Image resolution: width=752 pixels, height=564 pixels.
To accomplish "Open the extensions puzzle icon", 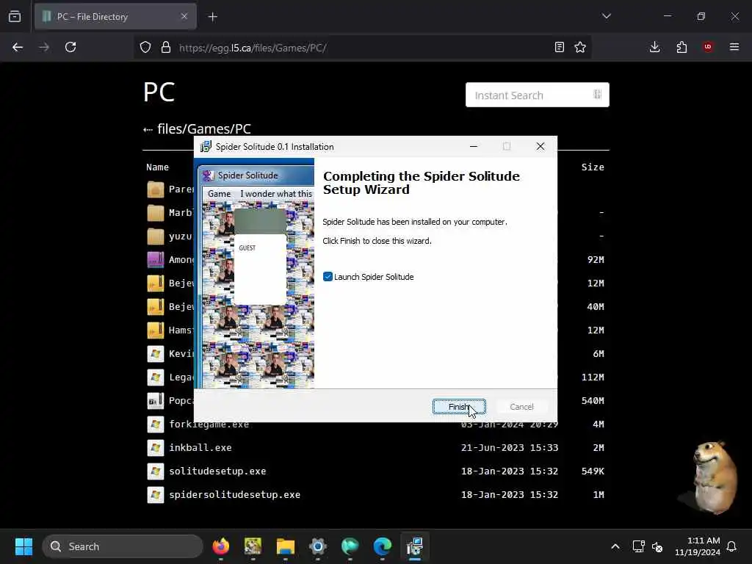I will [x=681, y=47].
